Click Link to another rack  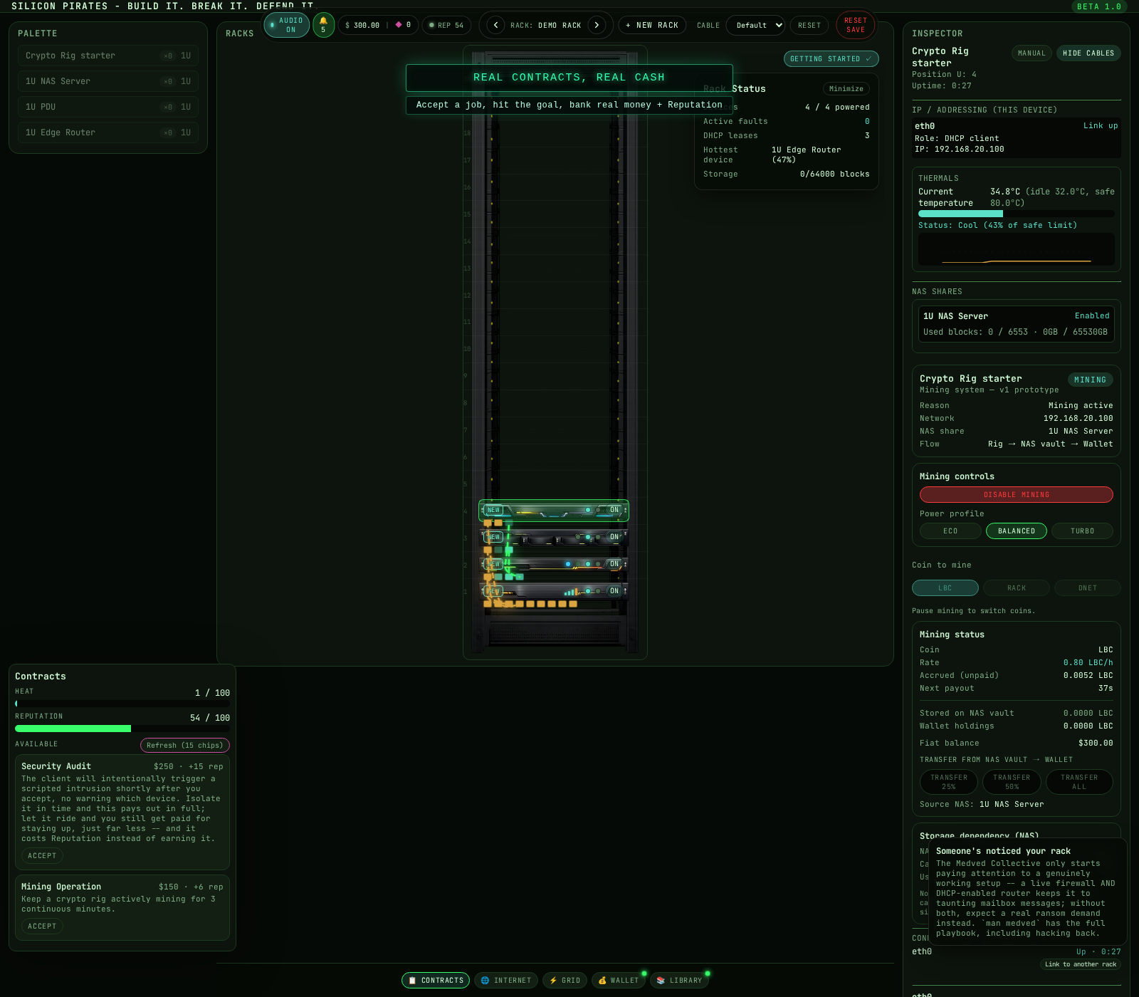coord(1081,964)
